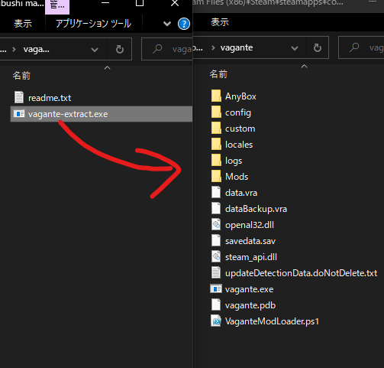The width and height of the screenshot is (384, 368).
Task: Select the steam_api.dll file name
Action: pyautogui.click(x=251, y=257)
